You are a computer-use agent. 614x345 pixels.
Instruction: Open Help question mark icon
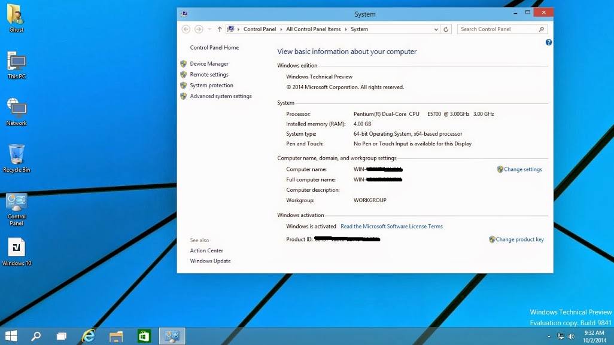pyautogui.click(x=549, y=42)
